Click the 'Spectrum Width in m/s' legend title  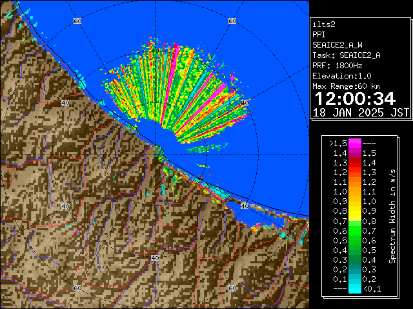point(392,216)
